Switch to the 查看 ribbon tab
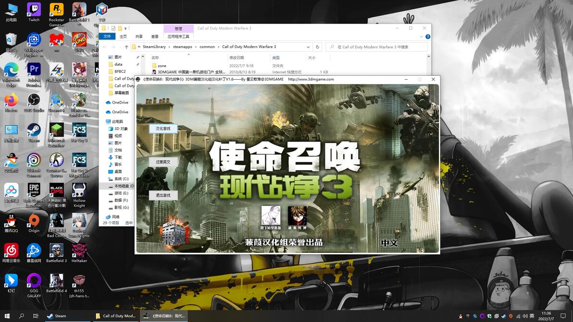 (155, 36)
